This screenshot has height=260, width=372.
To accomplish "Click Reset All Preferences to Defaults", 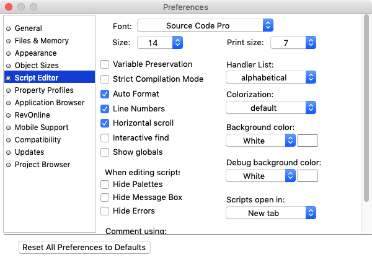I will pyautogui.click(x=84, y=247).
